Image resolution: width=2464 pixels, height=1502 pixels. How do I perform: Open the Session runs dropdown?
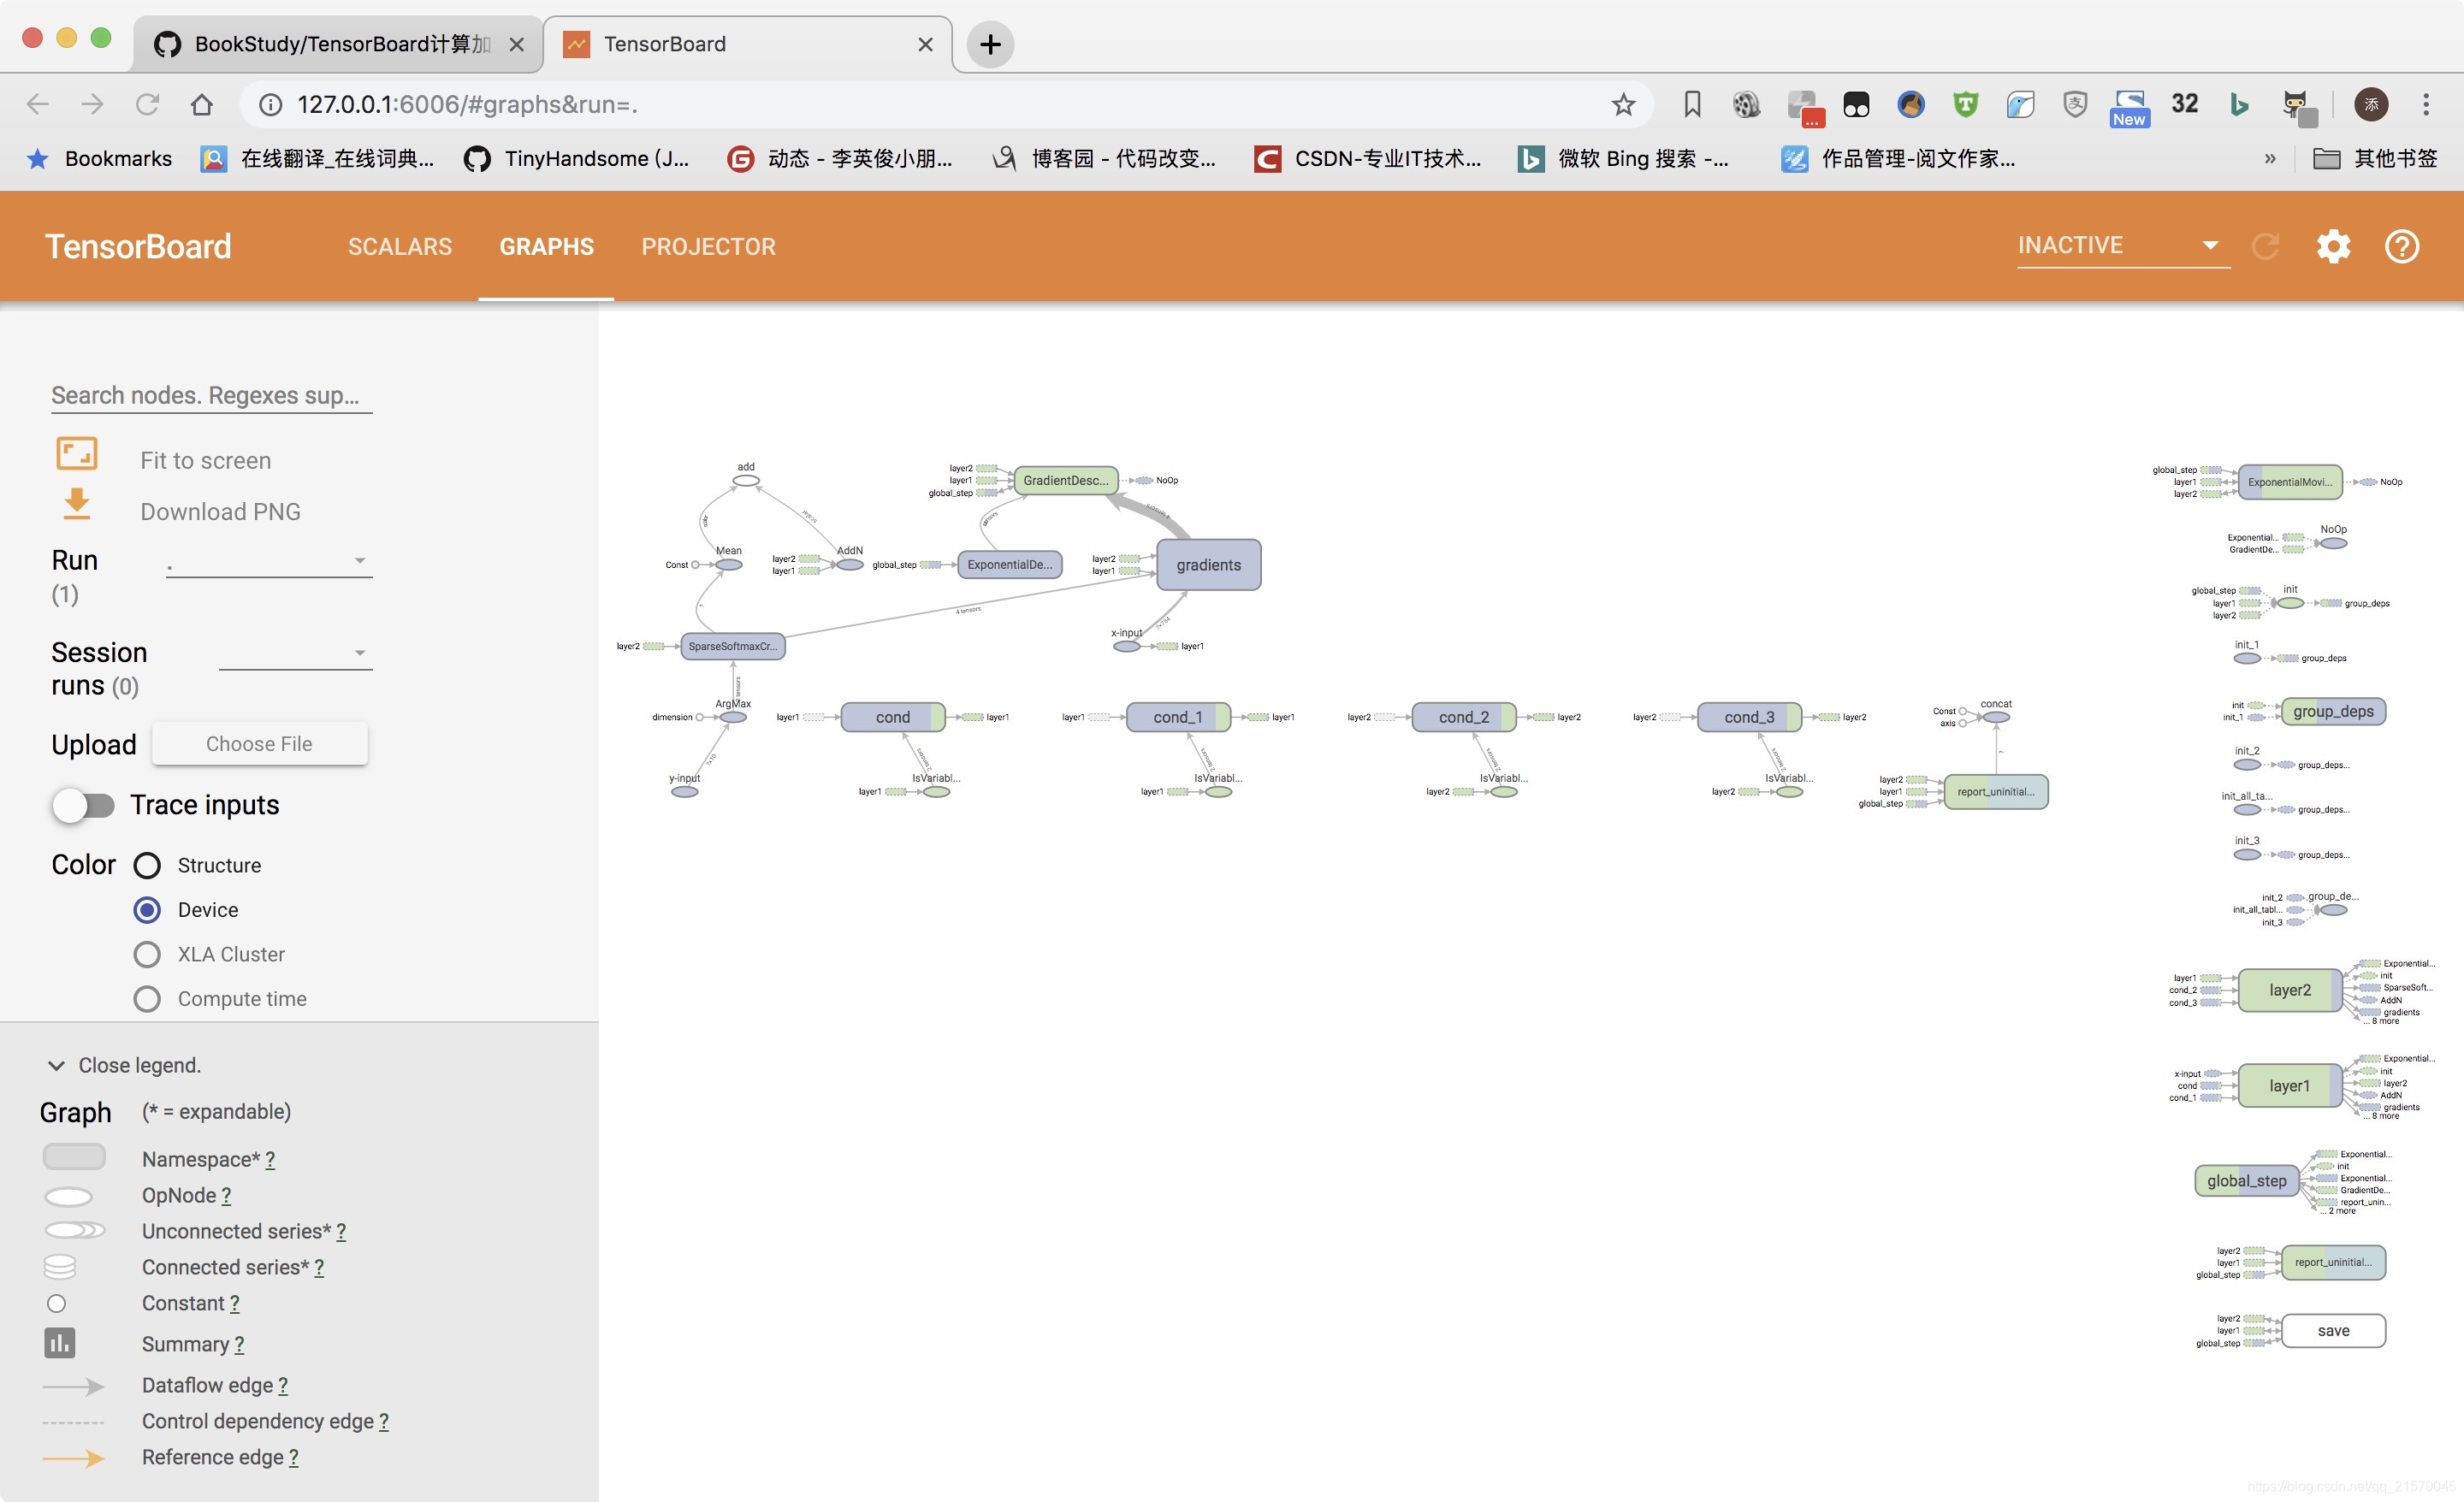pos(295,654)
